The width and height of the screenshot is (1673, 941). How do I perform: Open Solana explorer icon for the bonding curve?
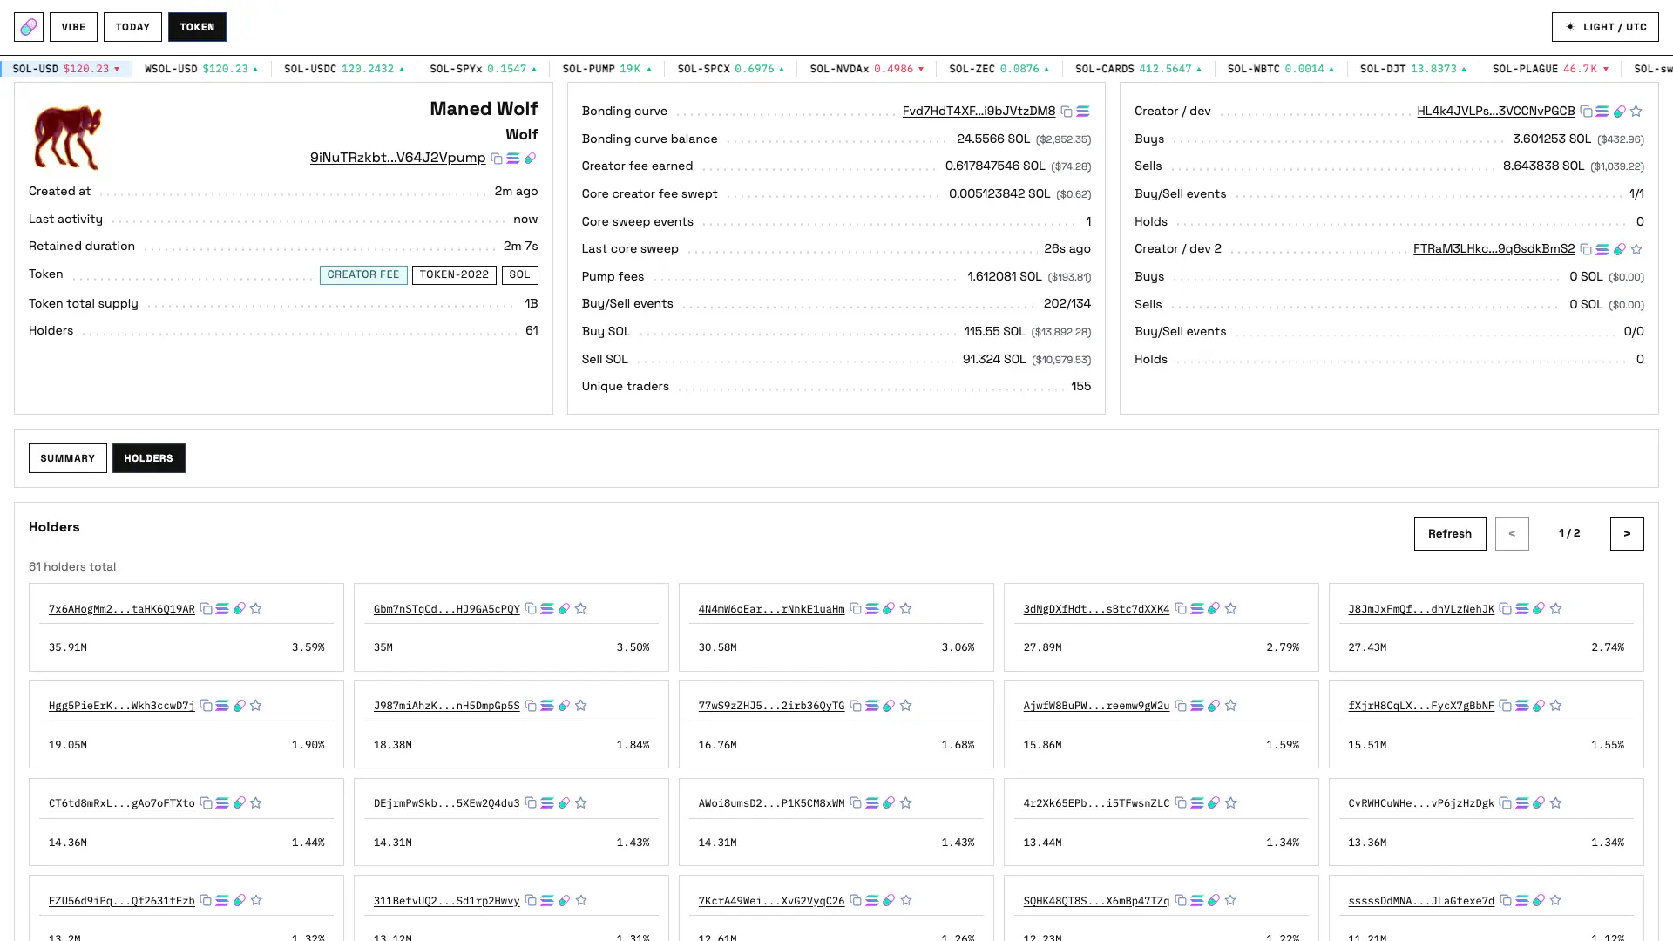[x=1083, y=112]
